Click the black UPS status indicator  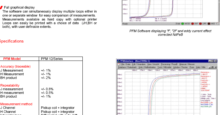click(209, 24)
